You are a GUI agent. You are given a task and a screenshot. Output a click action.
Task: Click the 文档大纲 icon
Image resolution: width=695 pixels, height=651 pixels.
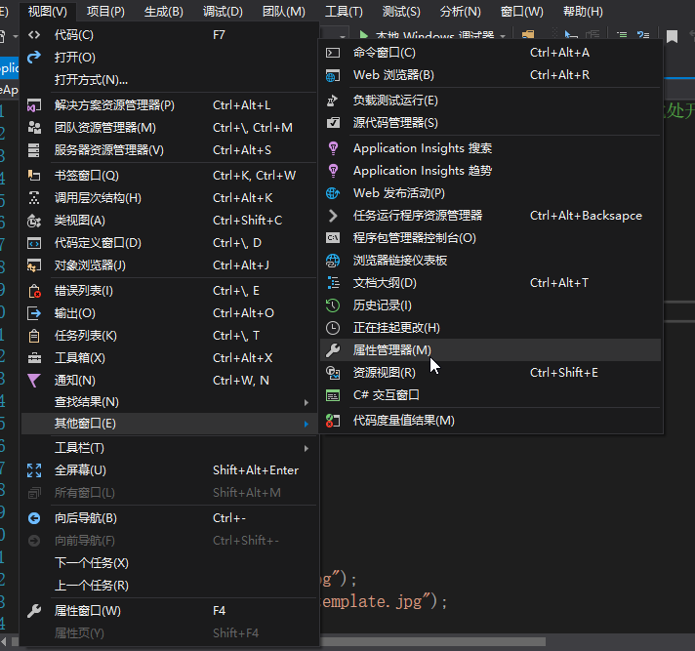pos(333,283)
